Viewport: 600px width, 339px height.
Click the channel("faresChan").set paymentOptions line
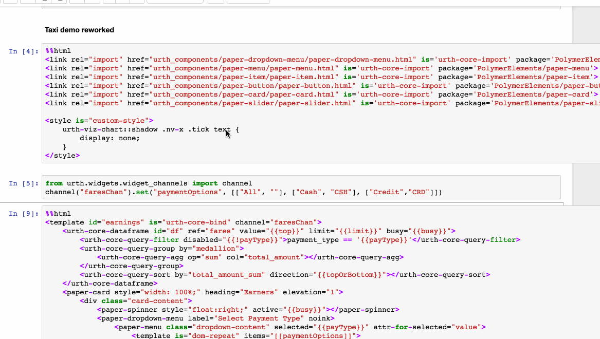click(244, 192)
